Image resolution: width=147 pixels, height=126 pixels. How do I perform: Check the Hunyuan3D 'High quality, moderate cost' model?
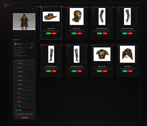tap(16, 72)
